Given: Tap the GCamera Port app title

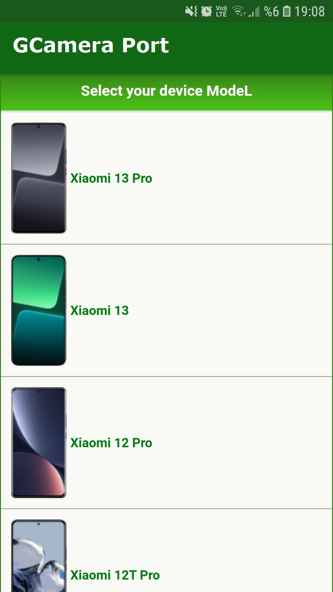Looking at the screenshot, I should (91, 45).
